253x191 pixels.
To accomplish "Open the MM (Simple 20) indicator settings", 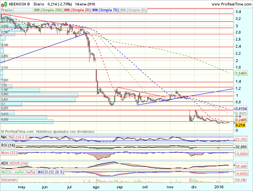I will click(x=77, y=10).
